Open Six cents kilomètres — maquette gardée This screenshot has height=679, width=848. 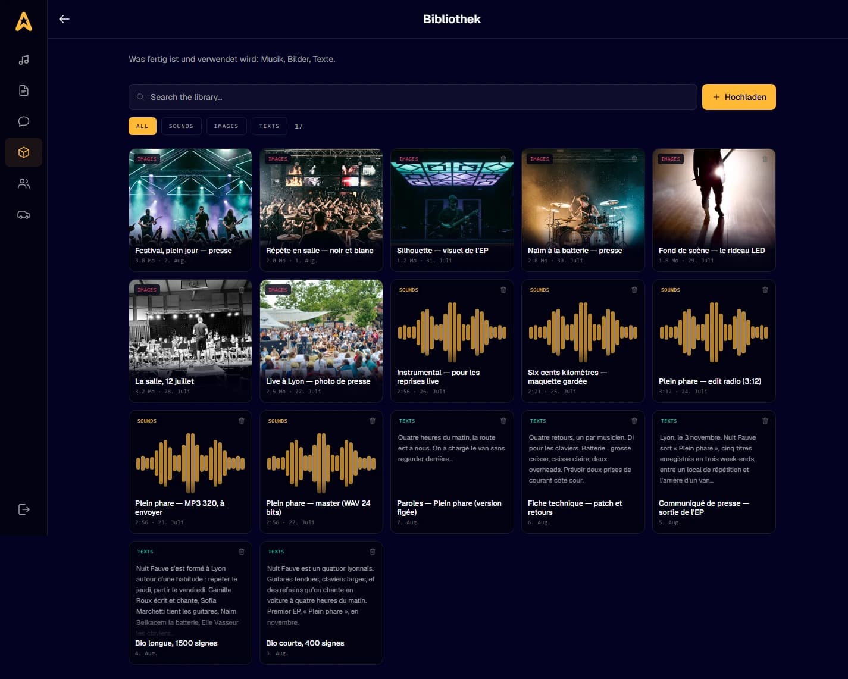(x=583, y=341)
